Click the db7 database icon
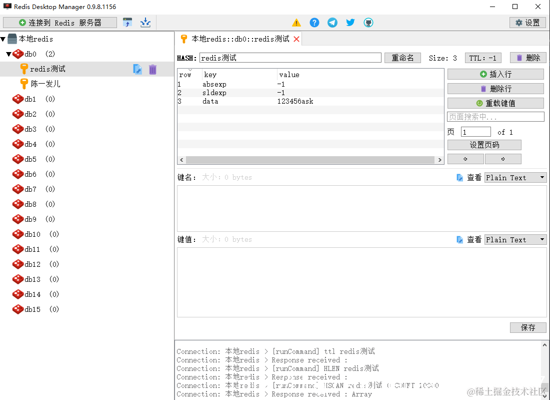 [x=18, y=189]
